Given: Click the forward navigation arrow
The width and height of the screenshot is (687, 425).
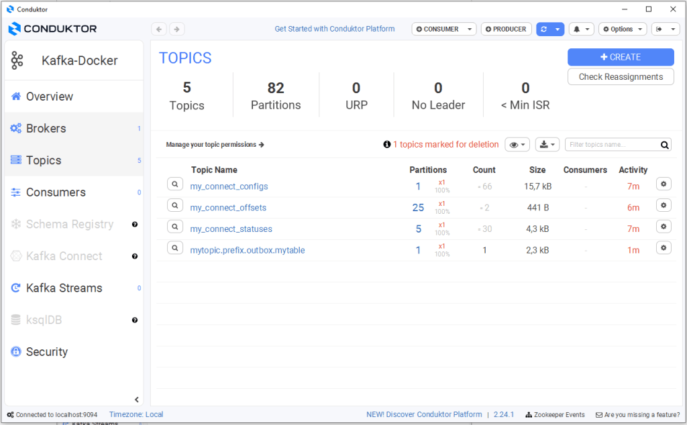Looking at the screenshot, I should tap(176, 29).
